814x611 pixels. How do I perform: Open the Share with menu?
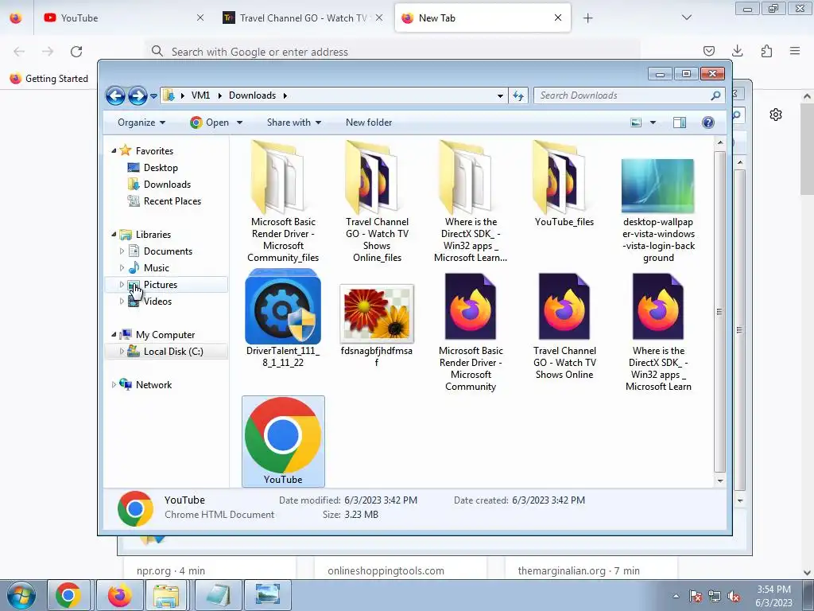pos(294,123)
